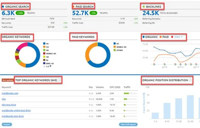200x128 pixels.
Task: Click the 6.3K organic traffic value
Action: [8, 13]
